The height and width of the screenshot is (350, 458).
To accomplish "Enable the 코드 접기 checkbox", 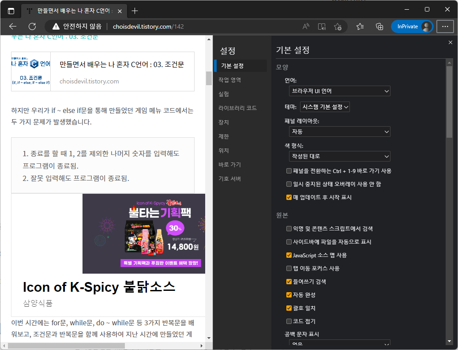I will [x=289, y=321].
